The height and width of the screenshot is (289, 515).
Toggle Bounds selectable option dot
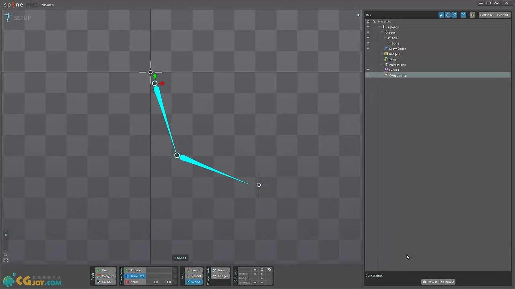point(255,283)
